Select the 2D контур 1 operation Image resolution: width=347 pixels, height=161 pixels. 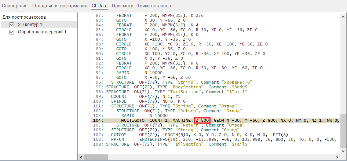click(x=30, y=25)
